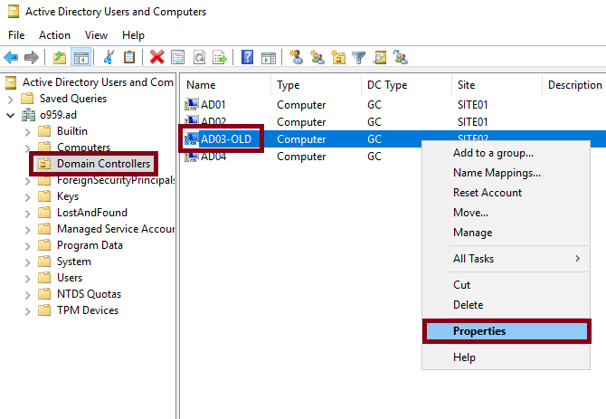This screenshot has width=606, height=419.
Task: Select the Active Directory Users and Computers root node
Action: pyautogui.click(x=98, y=82)
